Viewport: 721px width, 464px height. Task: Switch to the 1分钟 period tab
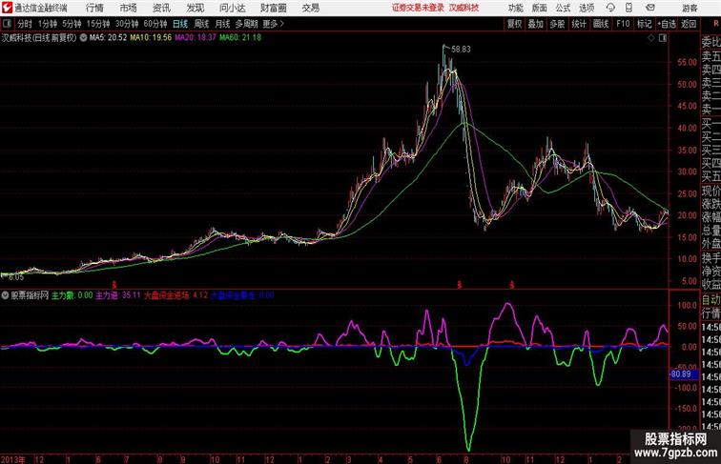point(48,24)
